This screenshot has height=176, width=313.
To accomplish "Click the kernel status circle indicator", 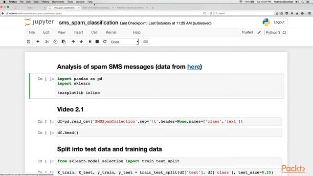I will tap(284, 32).
